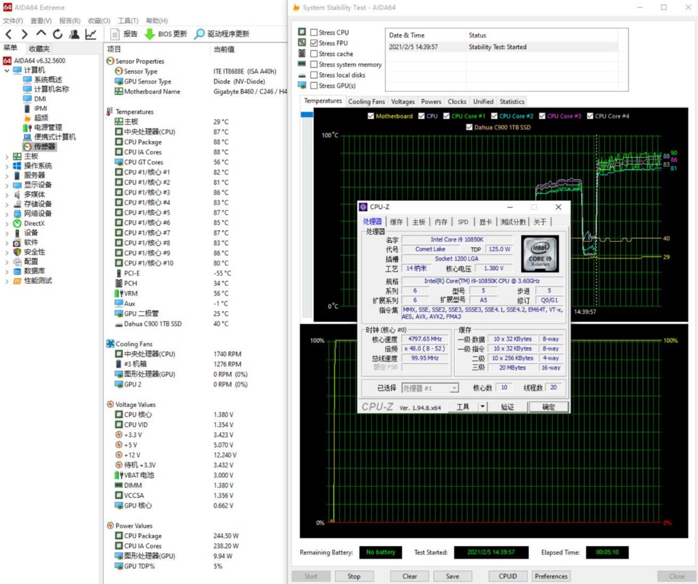The height and width of the screenshot is (584, 698).
Task: Click the back navigation arrow in AIDA64
Action: coord(8,34)
